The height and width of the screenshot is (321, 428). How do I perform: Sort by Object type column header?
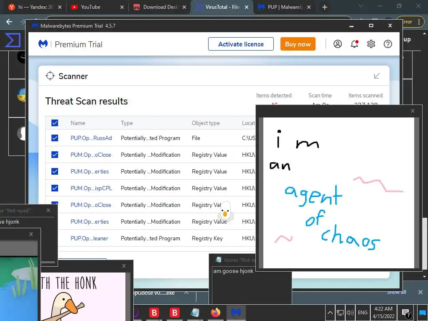pos(206,123)
